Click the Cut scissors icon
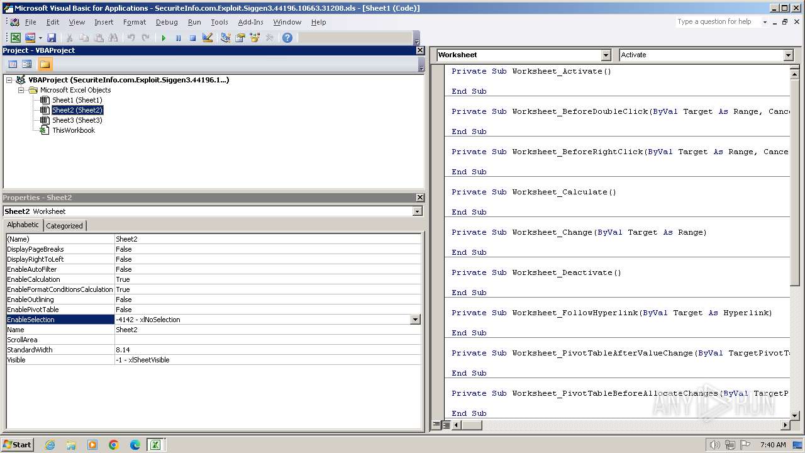This screenshot has height=453, width=805. pyautogui.click(x=69, y=38)
